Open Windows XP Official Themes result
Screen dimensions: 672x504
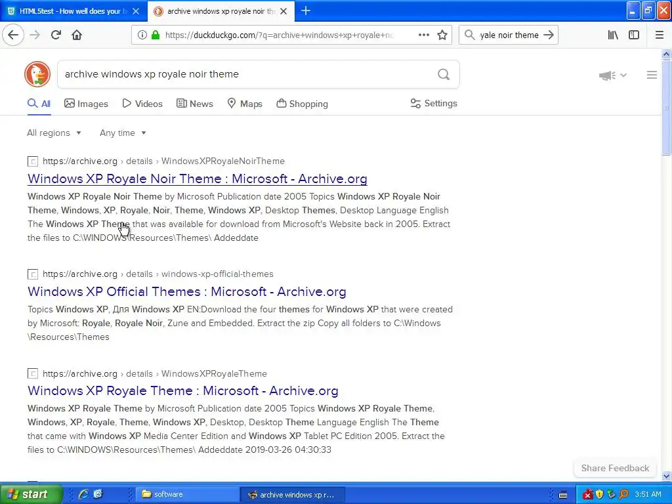[x=187, y=291]
